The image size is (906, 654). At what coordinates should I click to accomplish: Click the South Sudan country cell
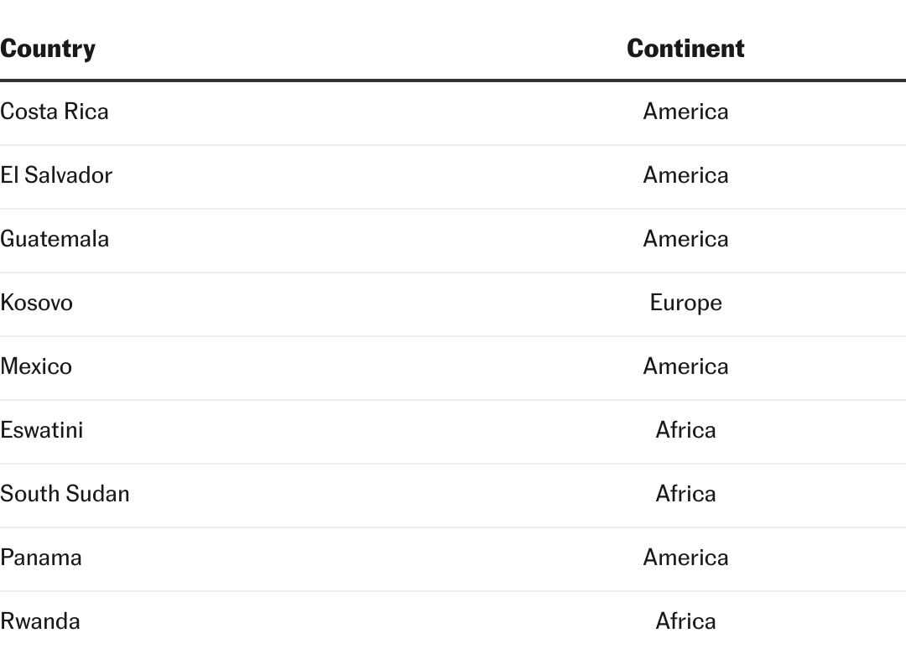[65, 494]
